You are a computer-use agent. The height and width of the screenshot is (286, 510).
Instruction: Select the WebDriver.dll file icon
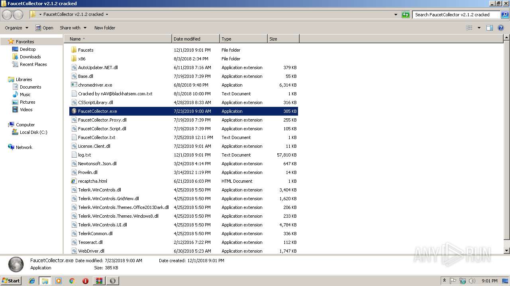[x=74, y=251]
